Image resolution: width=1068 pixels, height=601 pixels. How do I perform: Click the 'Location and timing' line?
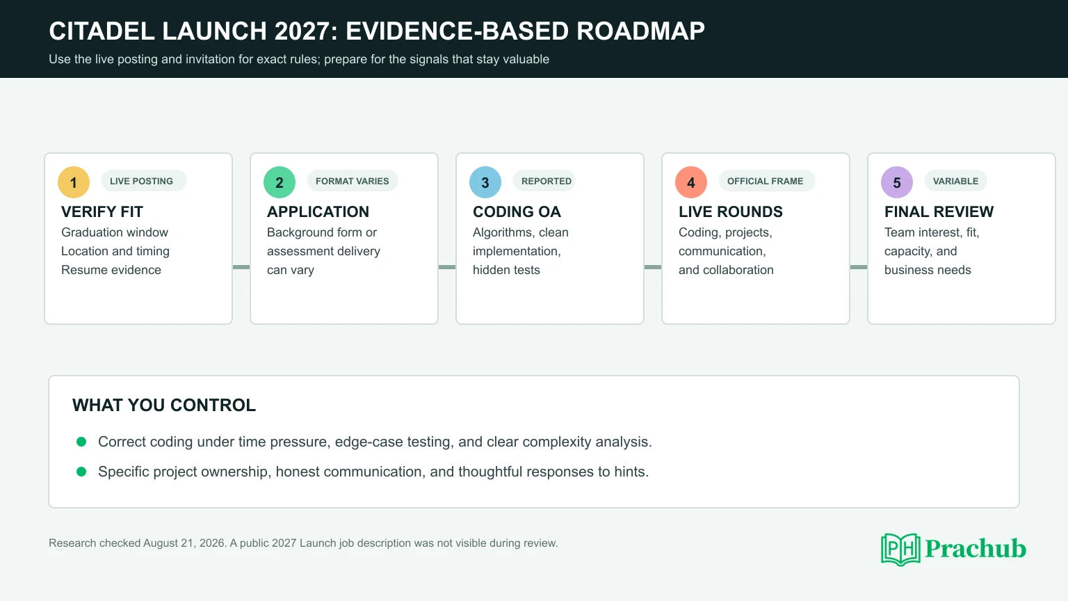(x=115, y=251)
